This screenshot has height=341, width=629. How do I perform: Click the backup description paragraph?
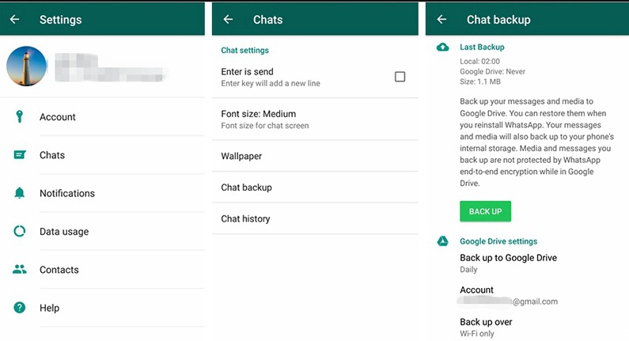536,142
